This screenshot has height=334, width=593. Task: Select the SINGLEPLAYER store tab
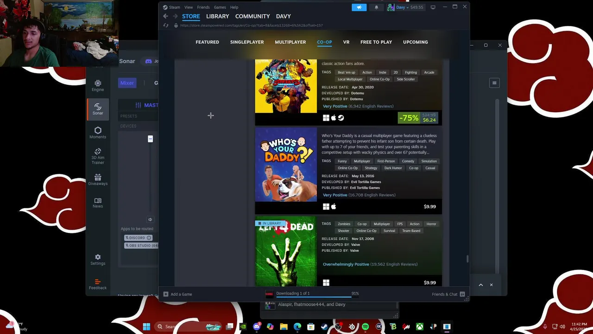[x=247, y=42]
